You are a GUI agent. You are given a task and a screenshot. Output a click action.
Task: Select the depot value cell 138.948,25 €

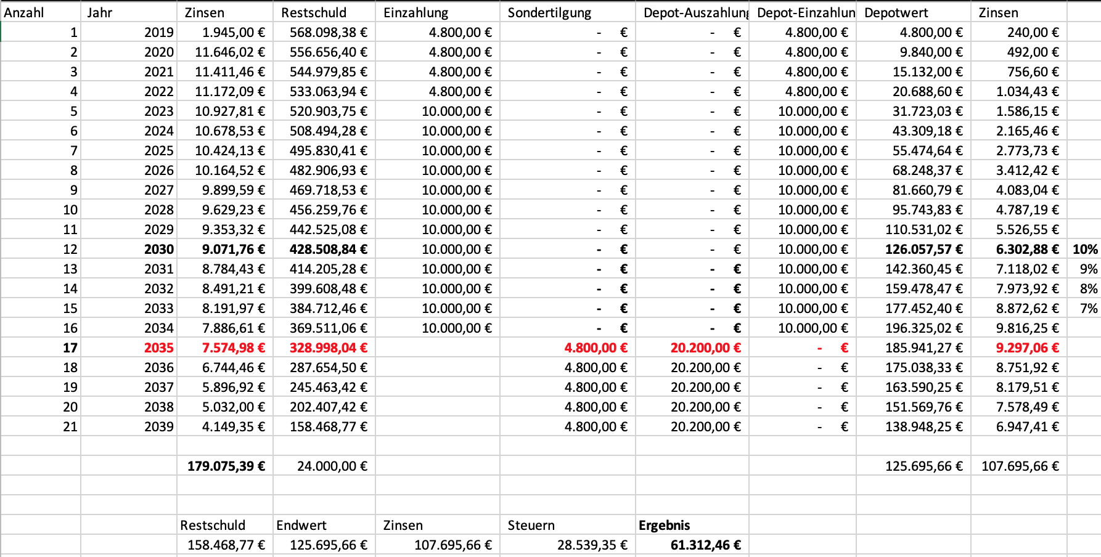(x=914, y=426)
